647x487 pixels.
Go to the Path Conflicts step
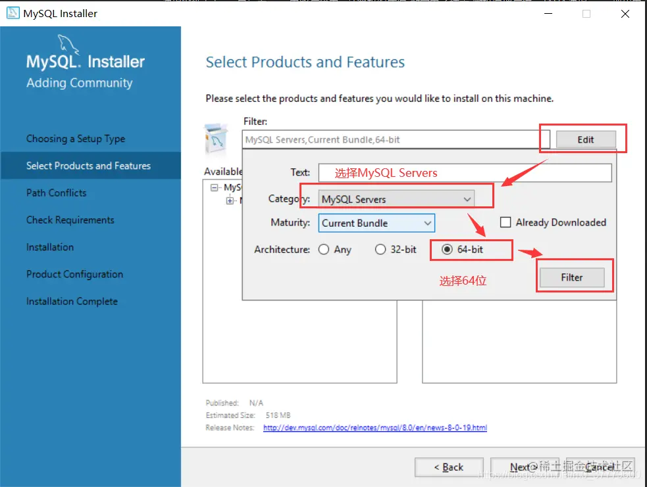point(56,193)
